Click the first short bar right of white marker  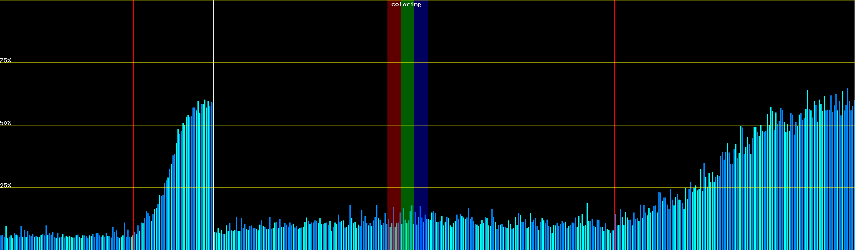pos(215,242)
